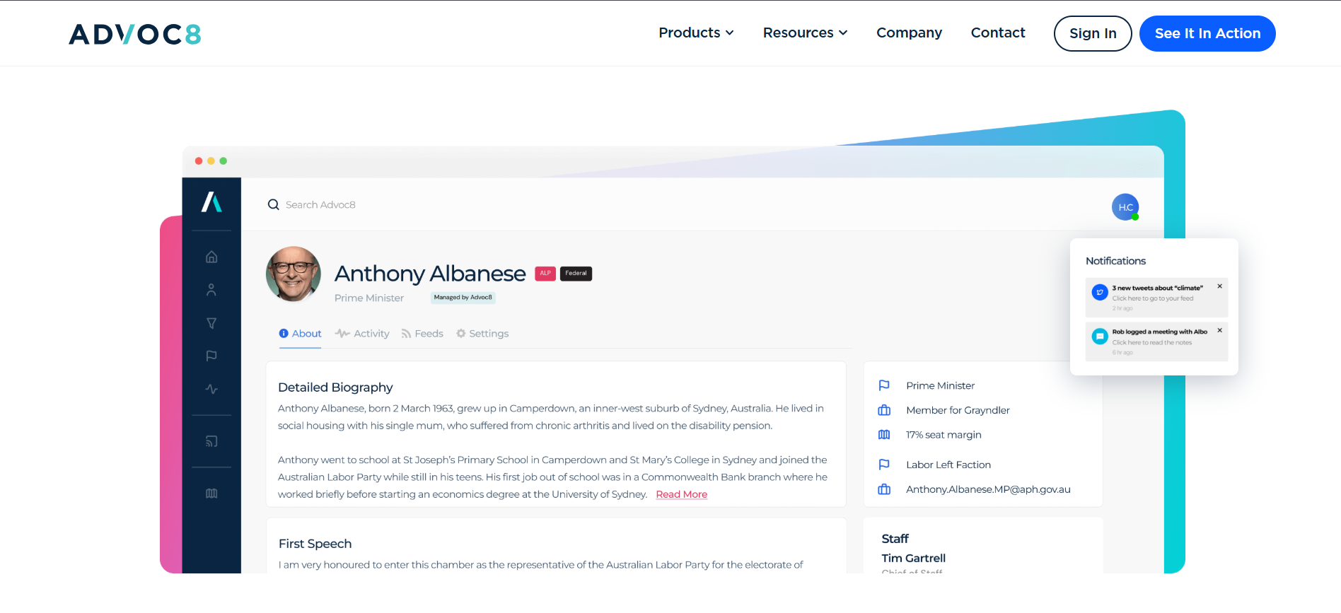Open the H.C user avatar
Screen dimensions: 1341x613
pyautogui.click(x=1125, y=207)
